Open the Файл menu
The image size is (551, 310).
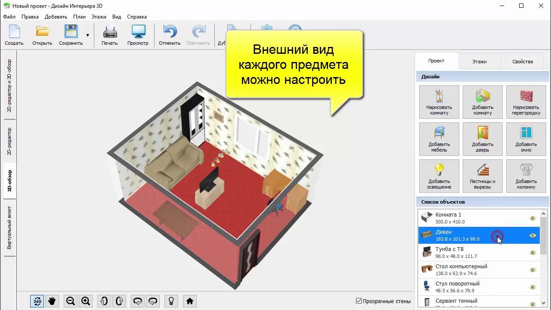pyautogui.click(x=9, y=17)
